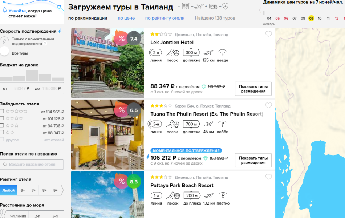Select the 8+ hotel rating filter
The image size is (345, 218).
(45, 190)
